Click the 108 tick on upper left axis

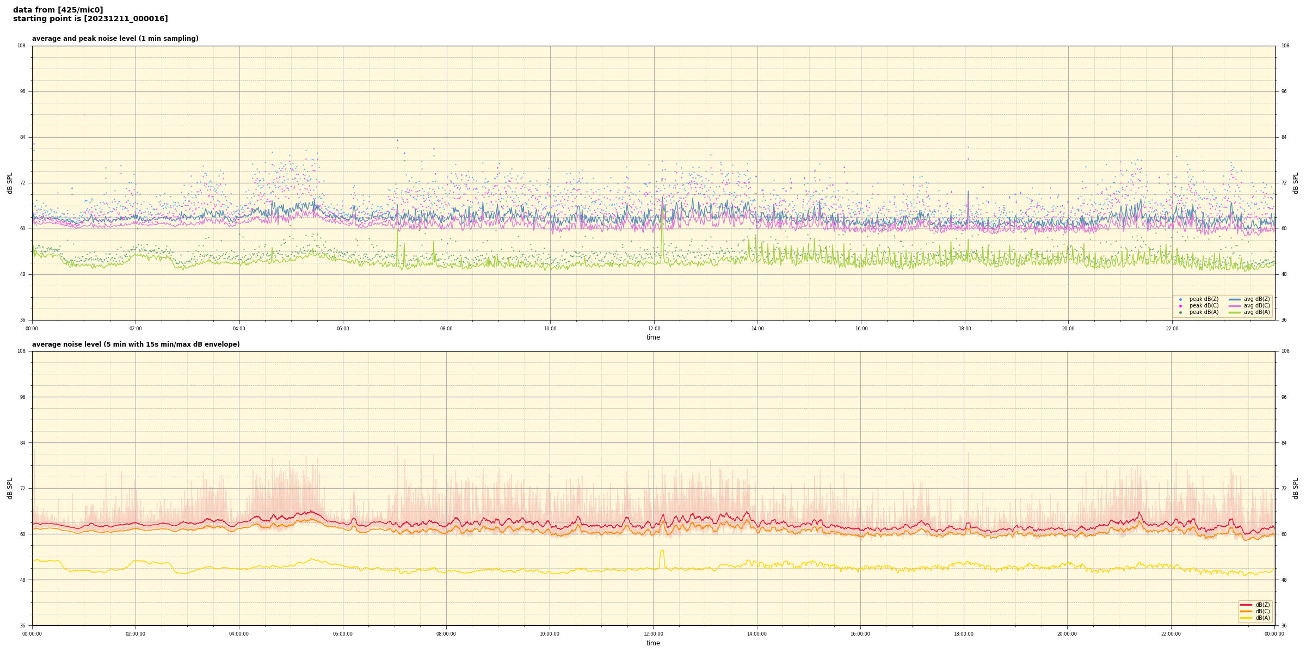coord(22,46)
